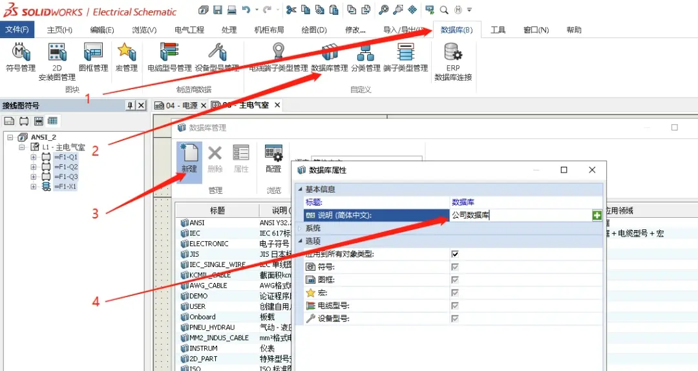Click the Paste clipboard icon
This screenshot has width=698, height=371.
coord(334,9)
